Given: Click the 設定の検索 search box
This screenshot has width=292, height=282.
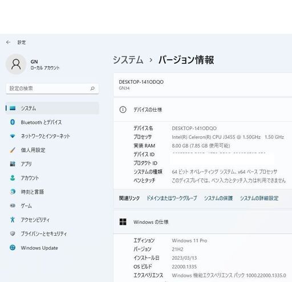Looking at the screenshot, I should (x=52, y=88).
